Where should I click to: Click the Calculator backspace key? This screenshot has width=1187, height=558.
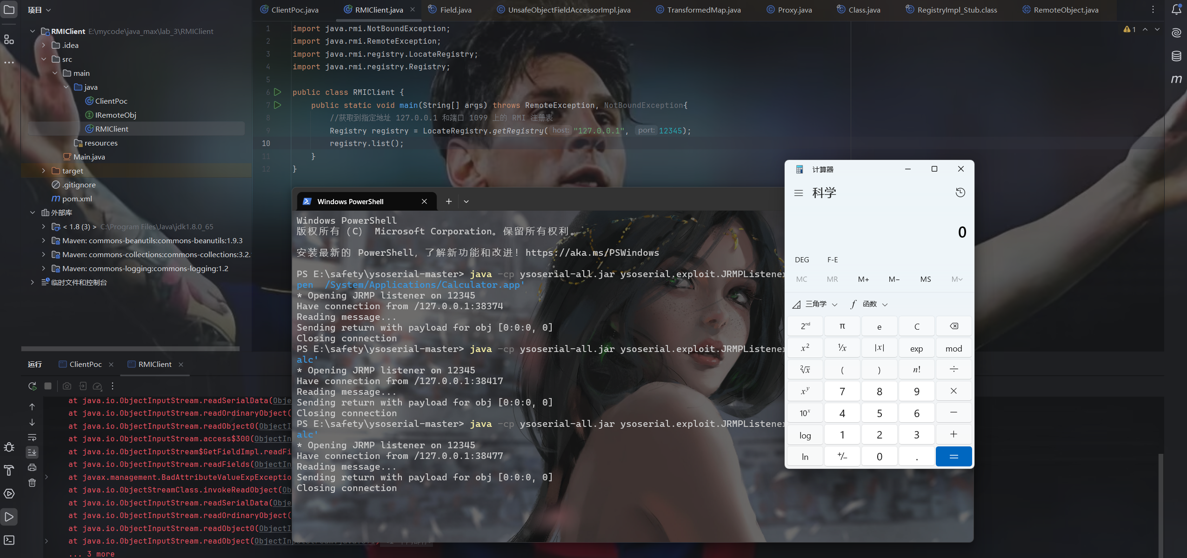point(954,326)
